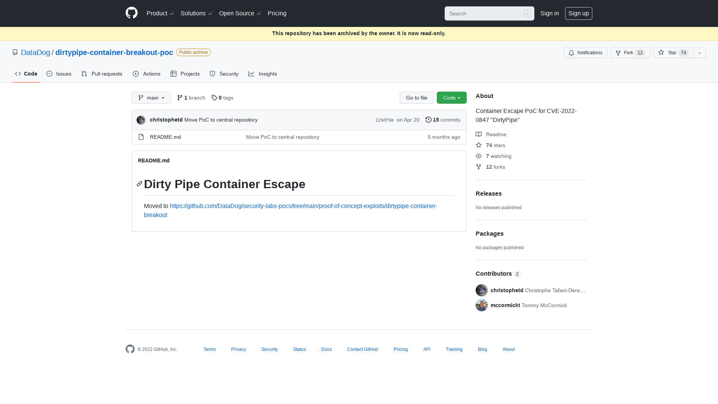The width and height of the screenshot is (718, 404).
Task: Click the 5 months ago timestamp
Action: (x=444, y=137)
